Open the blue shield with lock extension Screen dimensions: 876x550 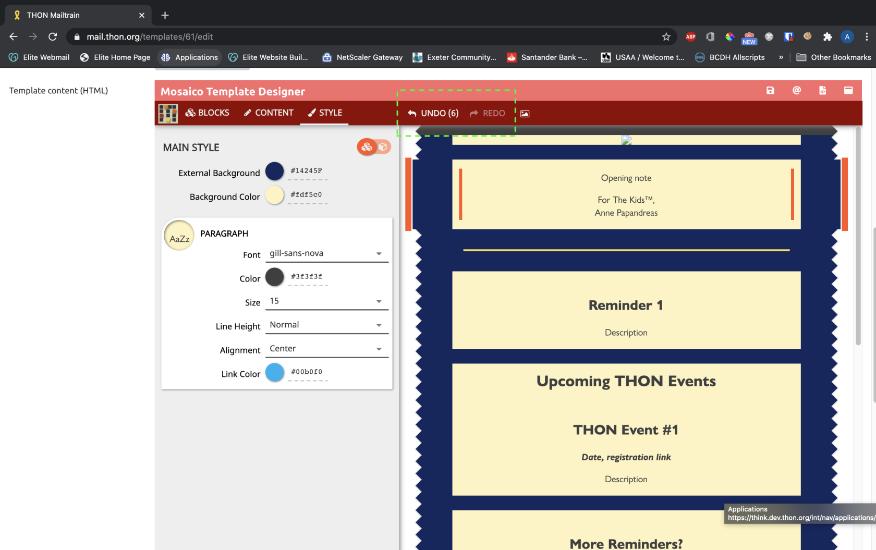click(788, 36)
